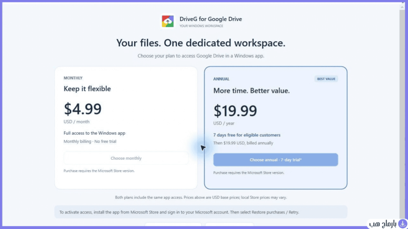Click the DriveG cloud logo icon

pyautogui.click(x=168, y=21)
